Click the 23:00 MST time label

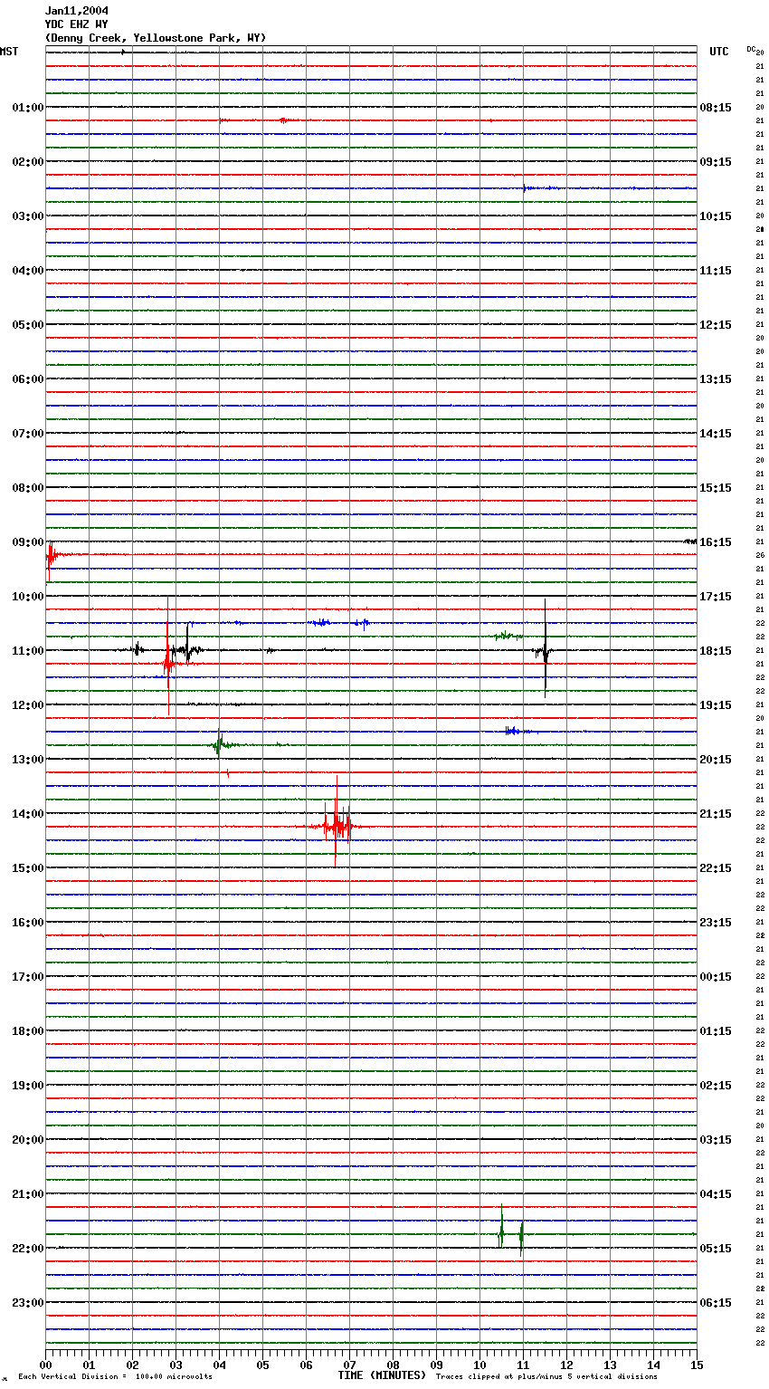tap(28, 1303)
